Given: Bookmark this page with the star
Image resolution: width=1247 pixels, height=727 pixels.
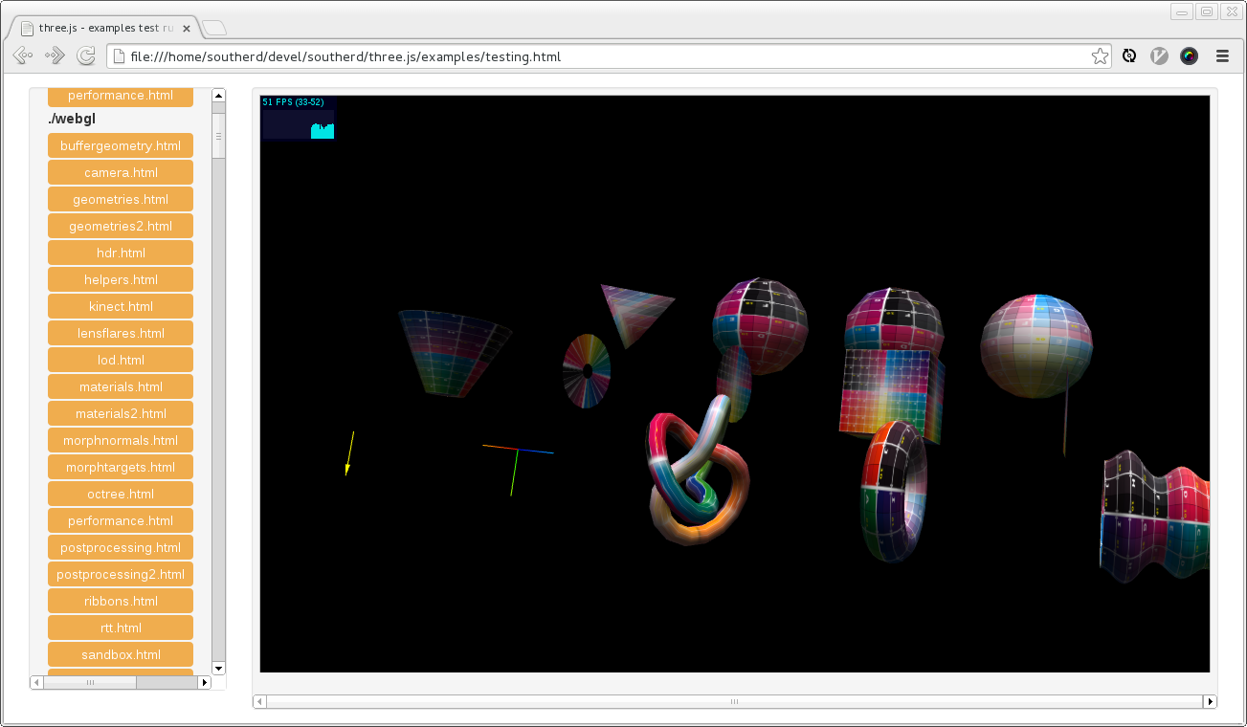Looking at the screenshot, I should (x=1101, y=56).
